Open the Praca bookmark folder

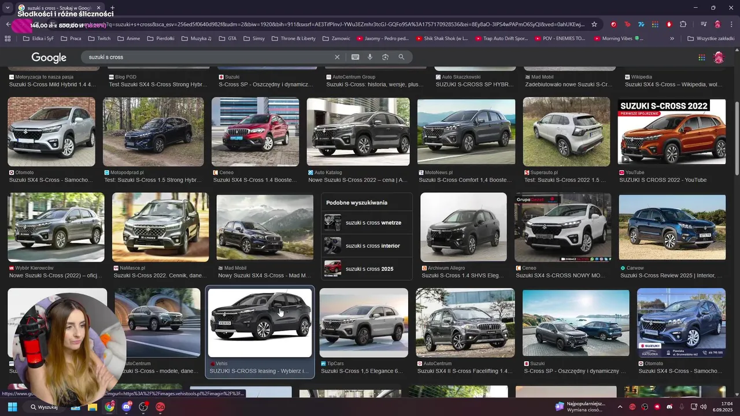[x=70, y=39]
